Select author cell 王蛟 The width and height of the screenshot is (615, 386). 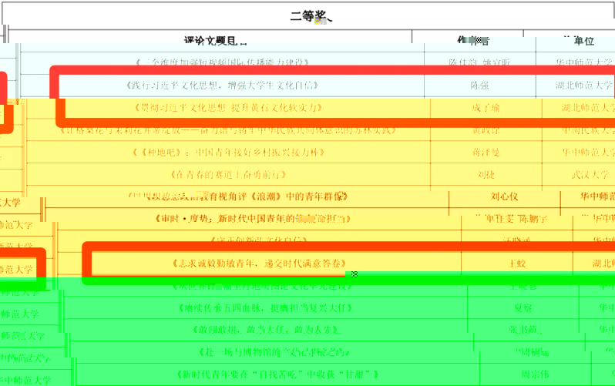pos(516,263)
